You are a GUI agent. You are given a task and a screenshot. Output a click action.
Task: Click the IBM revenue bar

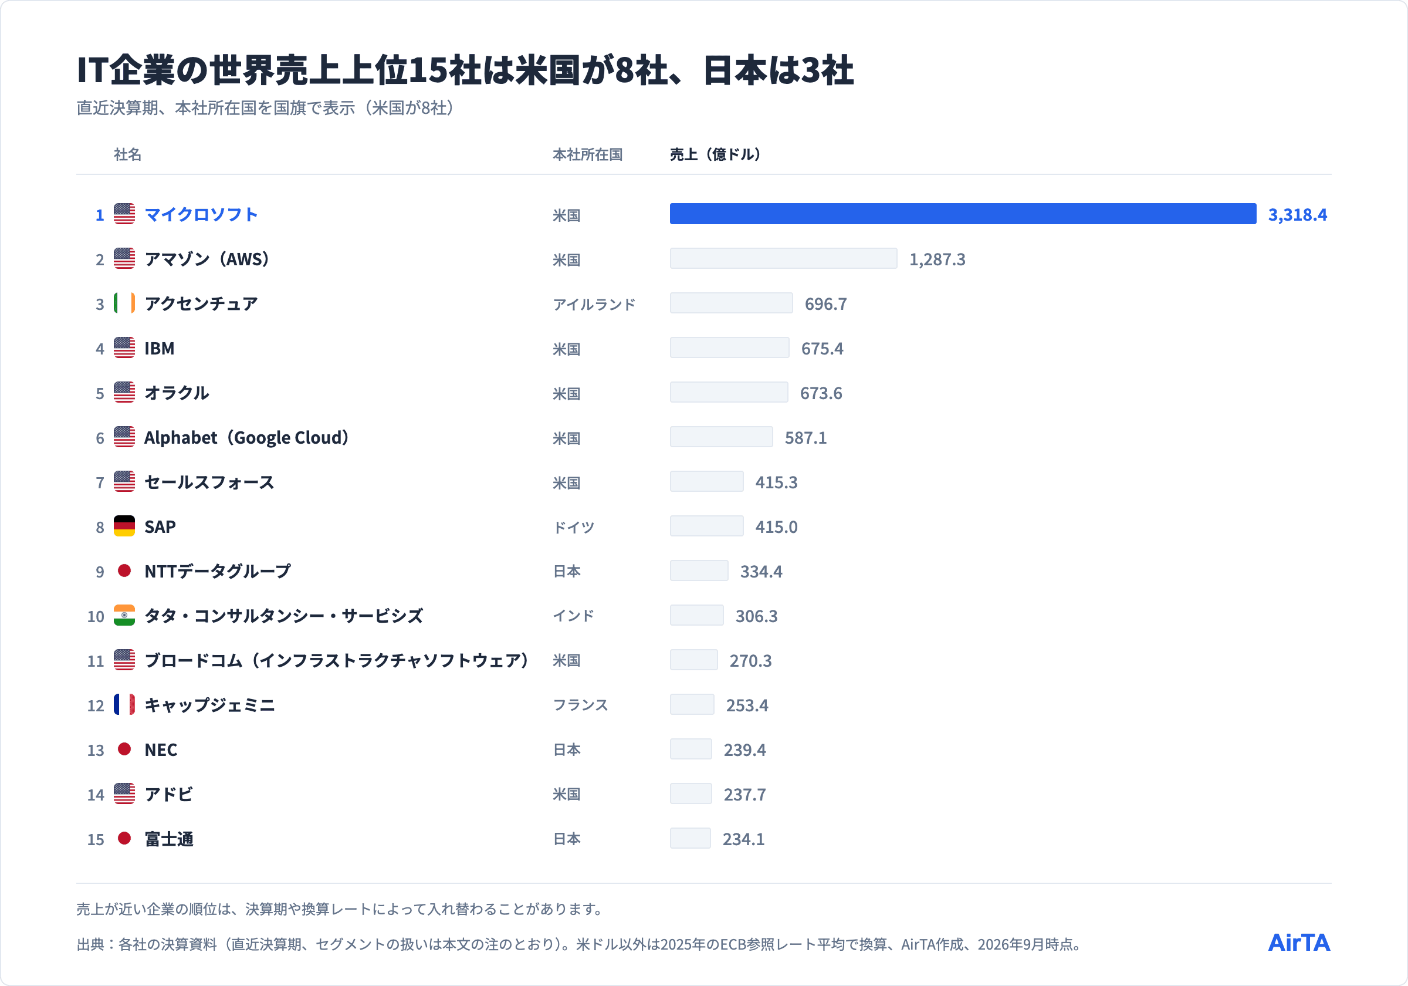tap(729, 347)
